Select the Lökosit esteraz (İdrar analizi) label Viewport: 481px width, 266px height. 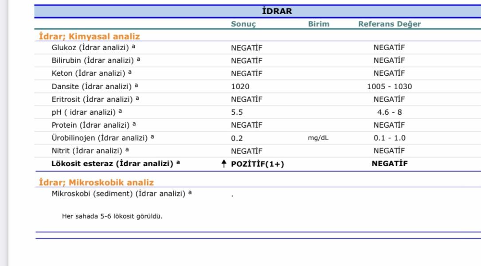[x=115, y=164]
